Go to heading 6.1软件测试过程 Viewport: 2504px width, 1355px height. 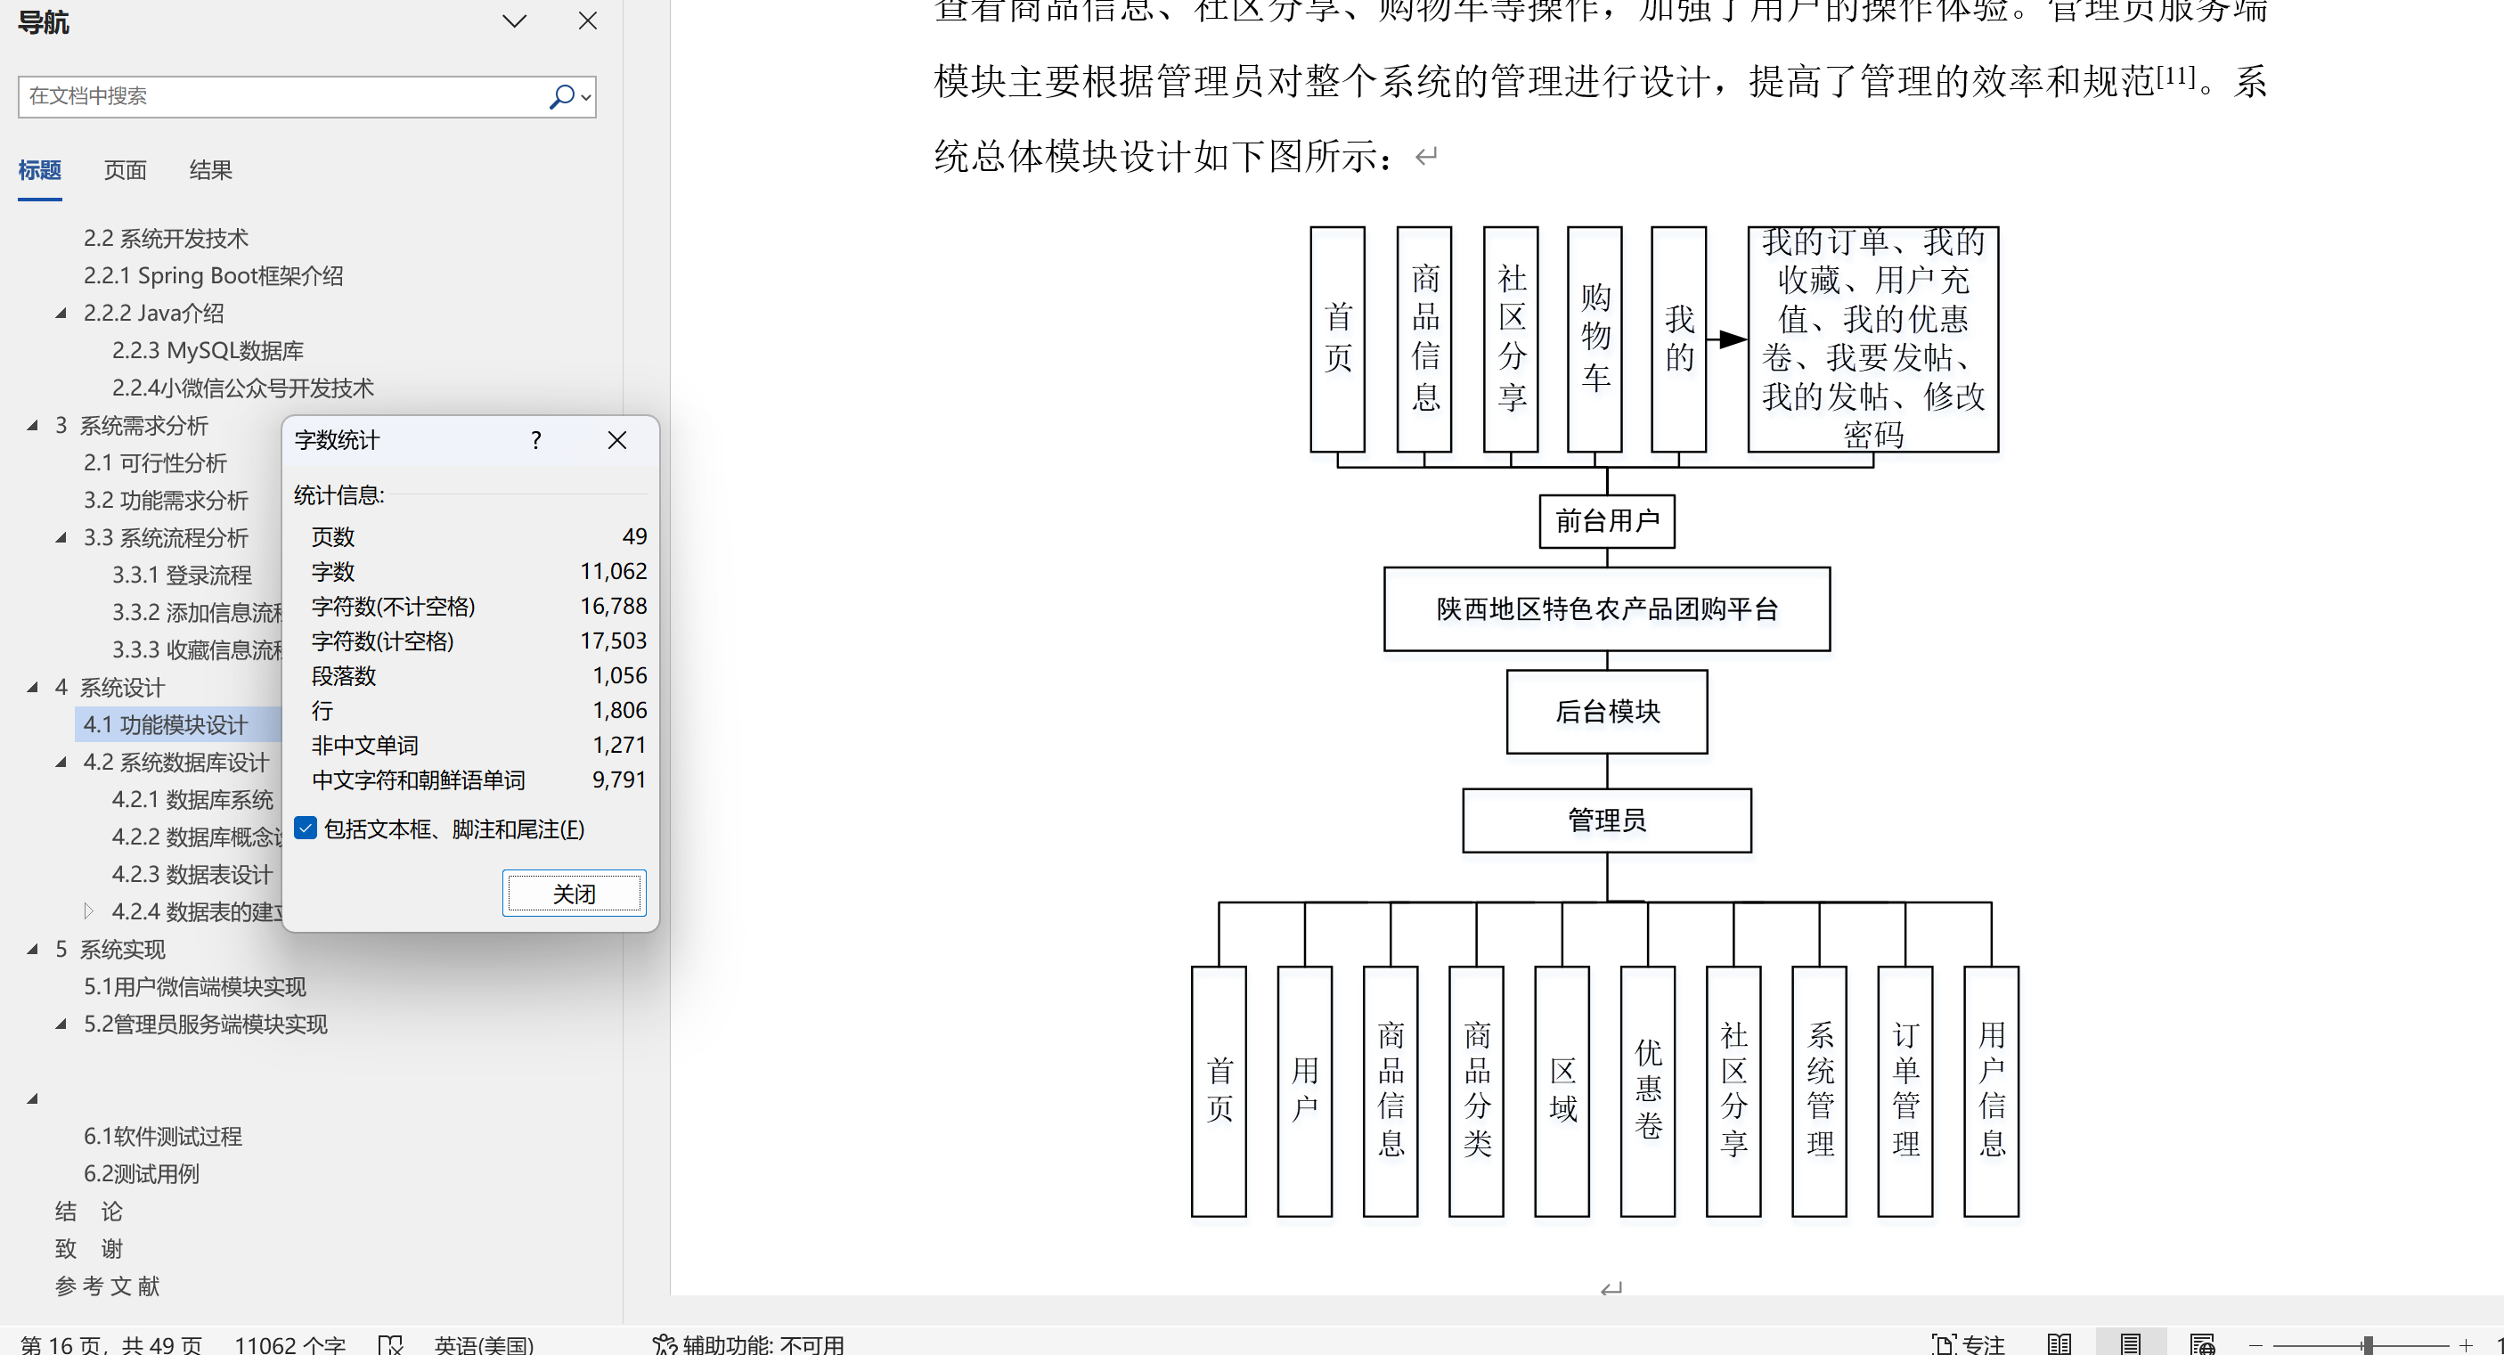(163, 1137)
